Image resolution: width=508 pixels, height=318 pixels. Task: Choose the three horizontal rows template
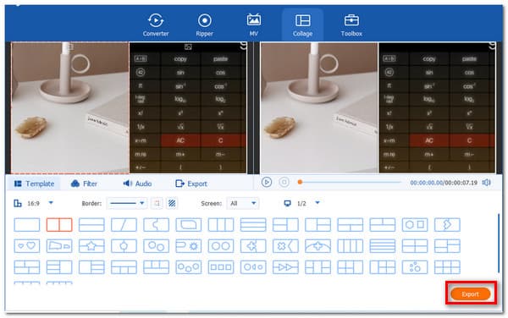point(253,225)
